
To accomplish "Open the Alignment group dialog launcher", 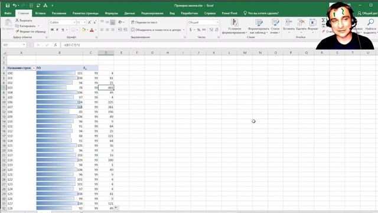I will [x=185, y=37].
